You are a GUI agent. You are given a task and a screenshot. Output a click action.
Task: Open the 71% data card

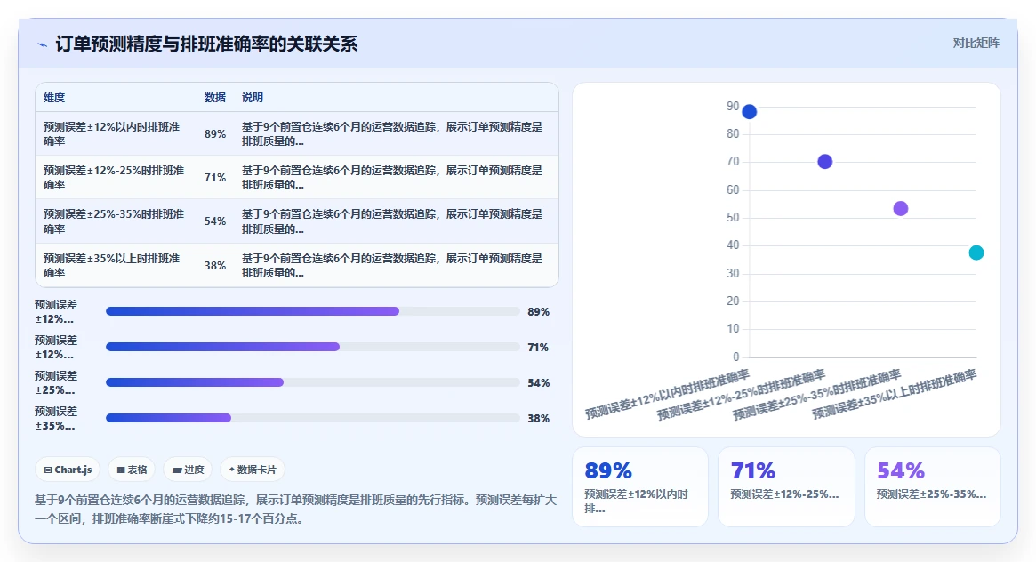(x=786, y=486)
